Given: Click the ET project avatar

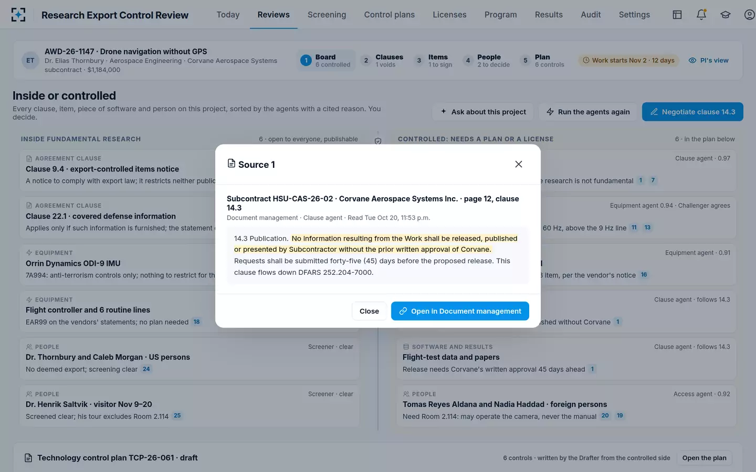Looking at the screenshot, I should pyautogui.click(x=30, y=60).
